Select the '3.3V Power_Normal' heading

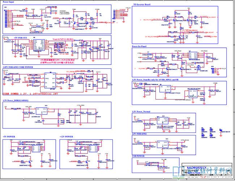tap(141, 111)
